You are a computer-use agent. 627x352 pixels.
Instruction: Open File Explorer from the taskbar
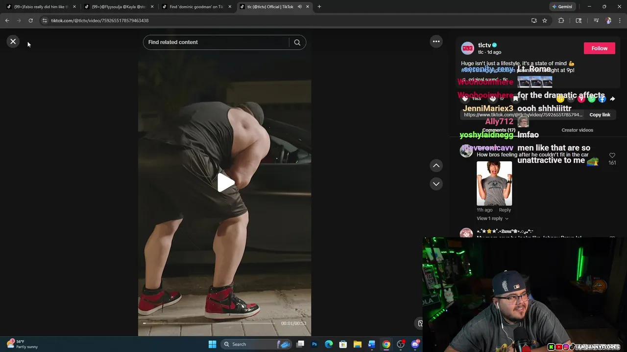(x=358, y=344)
